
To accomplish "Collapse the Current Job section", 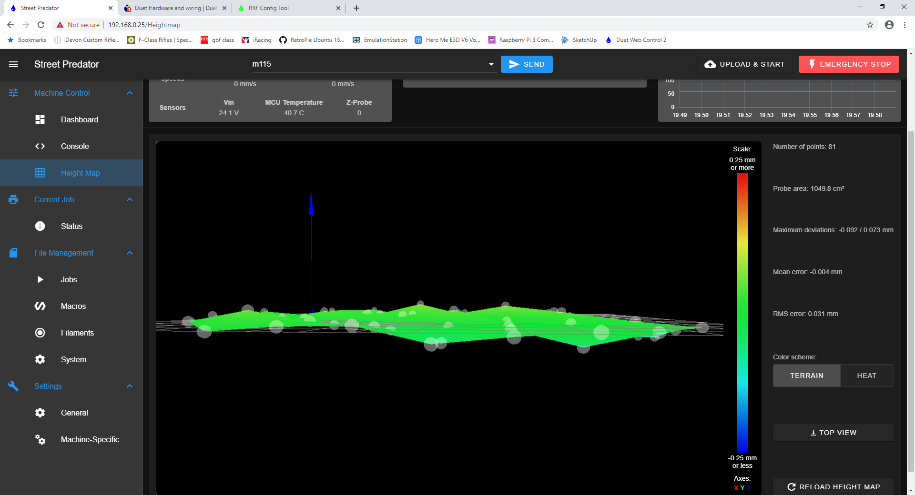I will tap(130, 199).
